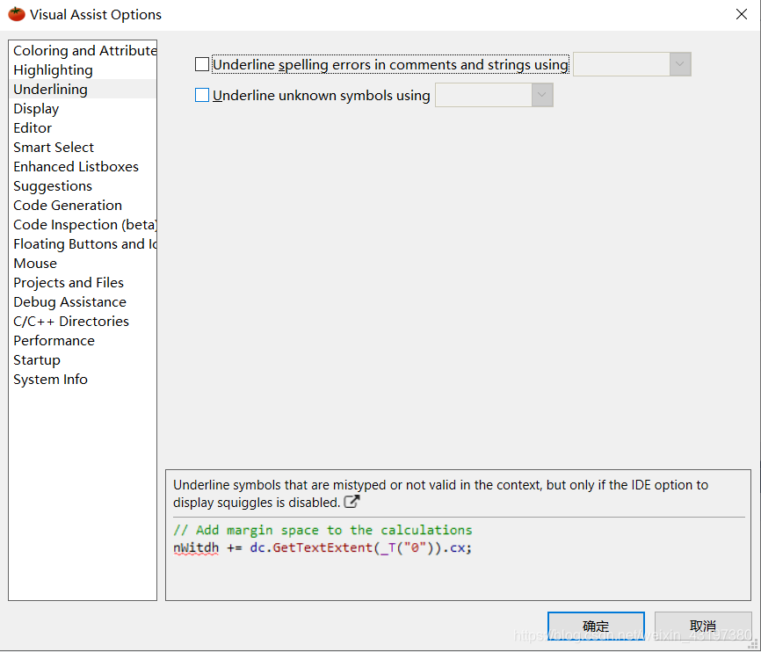
Task: Click the label text of spelling errors option
Action: [390, 64]
